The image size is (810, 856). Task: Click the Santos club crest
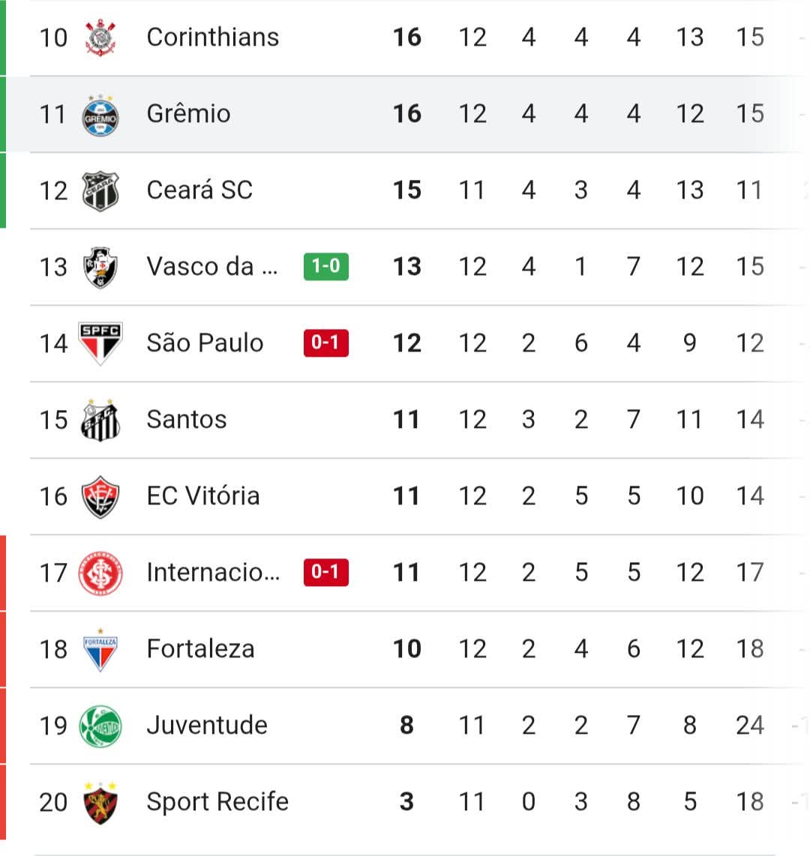[x=100, y=420]
